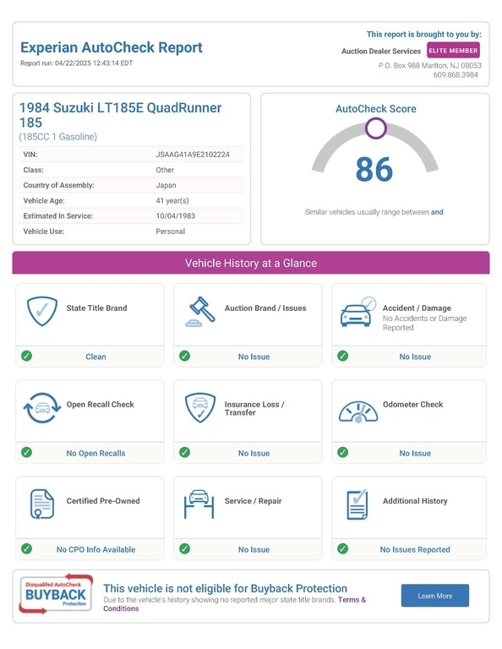Click the Clean title status link
Screen dimensions: 502x649
95,357
